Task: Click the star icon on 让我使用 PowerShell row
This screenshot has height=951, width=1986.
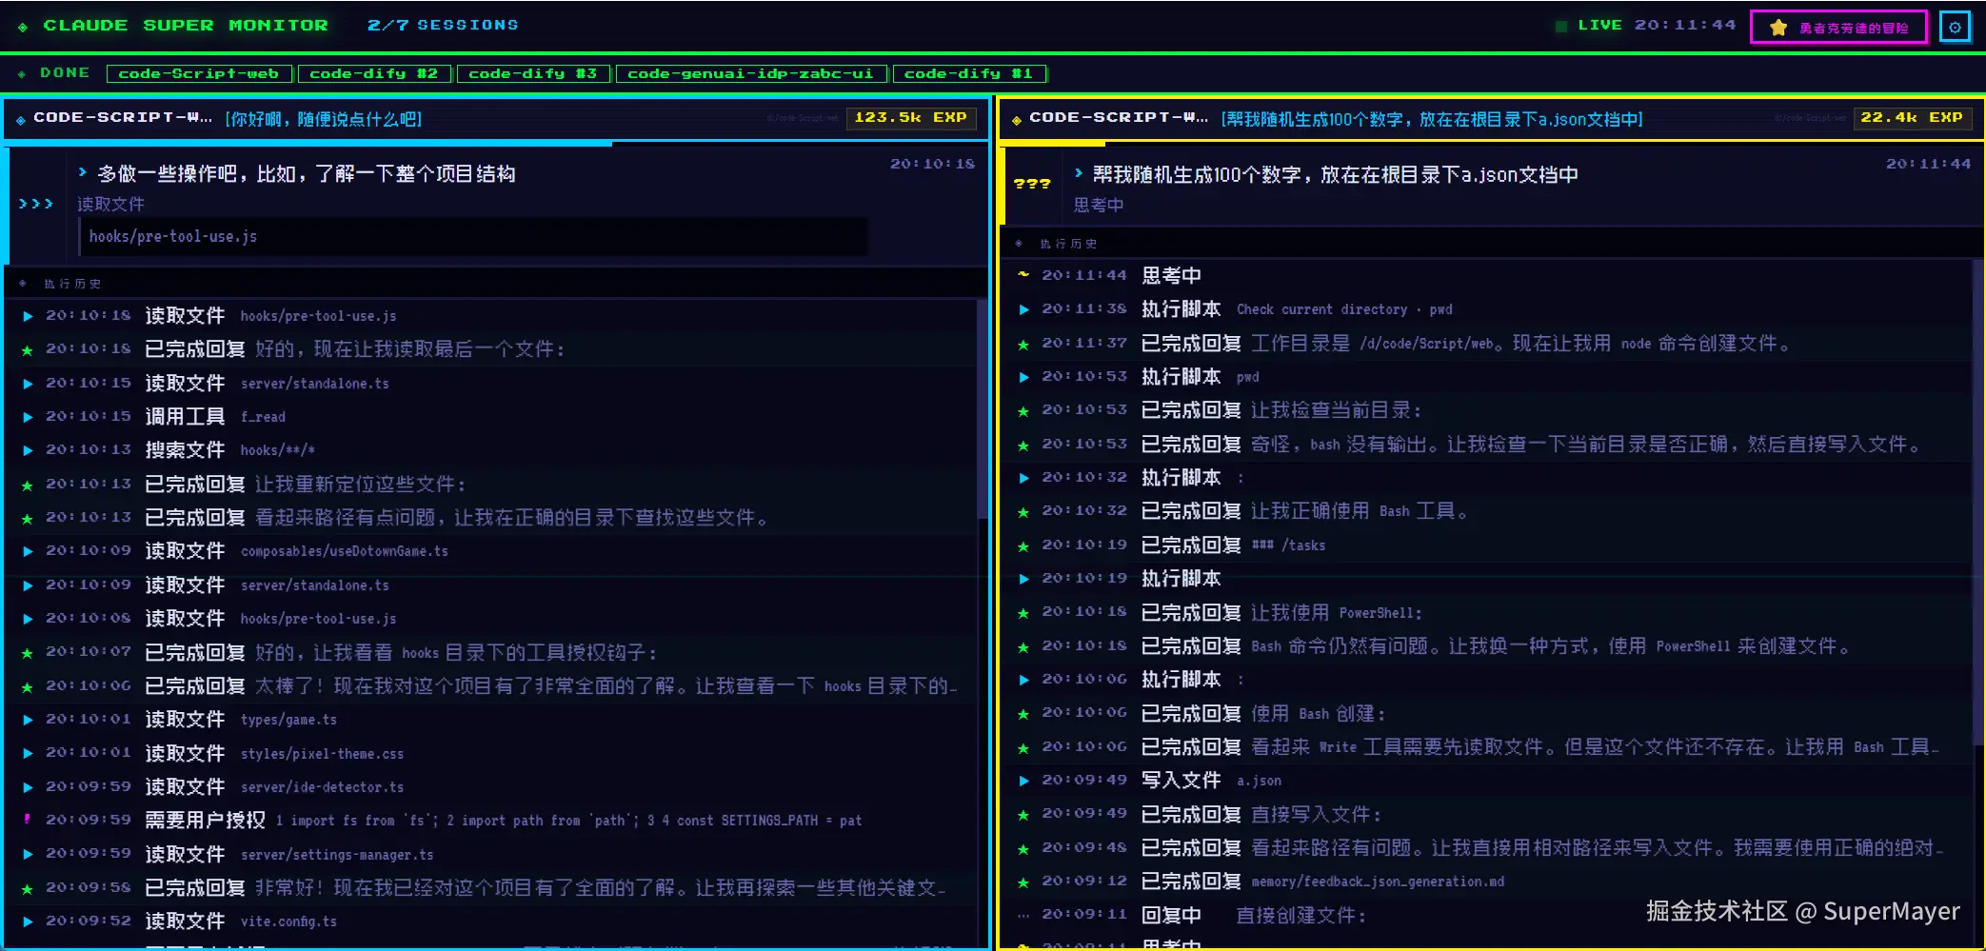Action: (1023, 613)
